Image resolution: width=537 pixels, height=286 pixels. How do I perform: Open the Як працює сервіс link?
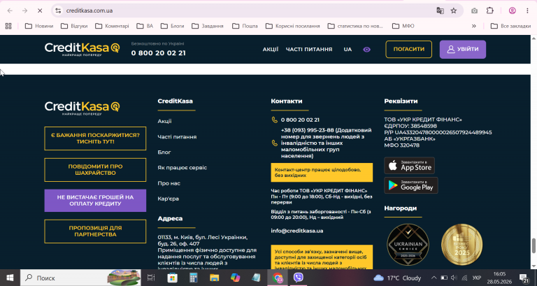pos(182,168)
